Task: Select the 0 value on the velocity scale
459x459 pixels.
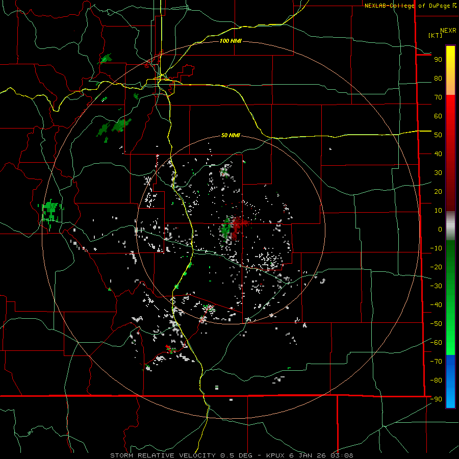Action: tap(440, 229)
